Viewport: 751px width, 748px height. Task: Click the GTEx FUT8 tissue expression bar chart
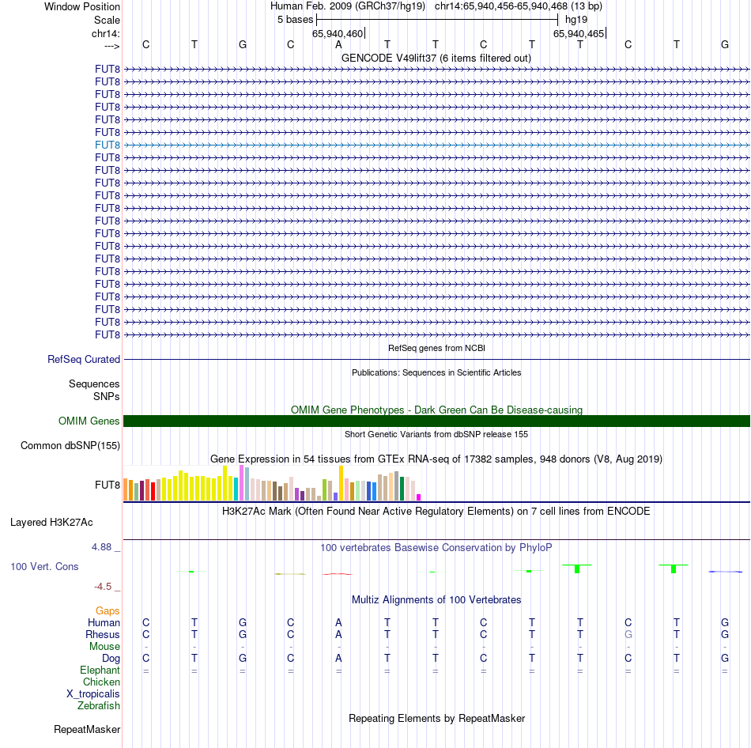point(272,483)
